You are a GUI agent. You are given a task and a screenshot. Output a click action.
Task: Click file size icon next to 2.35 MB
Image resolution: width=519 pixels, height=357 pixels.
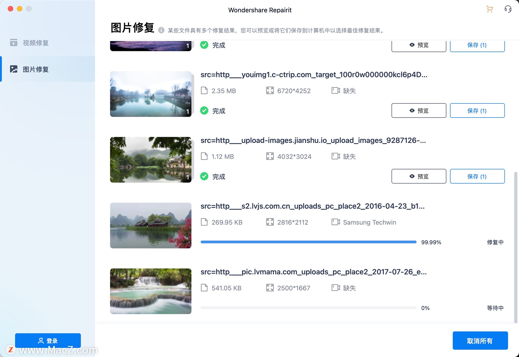(204, 90)
